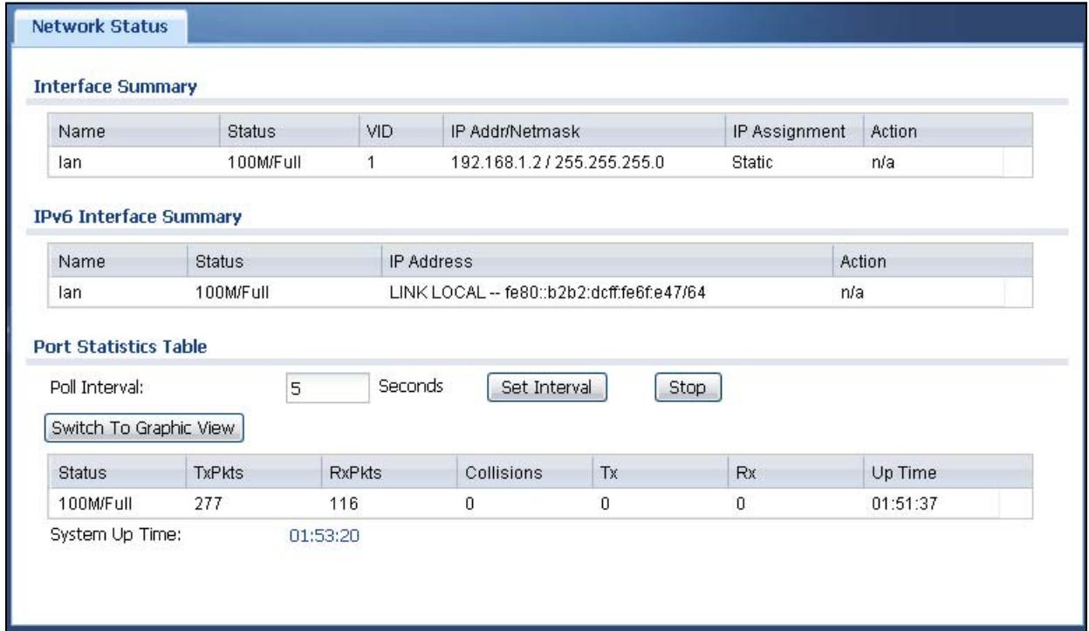The width and height of the screenshot is (1089, 631).
Task: Click the Collisions column header
Action: (x=505, y=473)
